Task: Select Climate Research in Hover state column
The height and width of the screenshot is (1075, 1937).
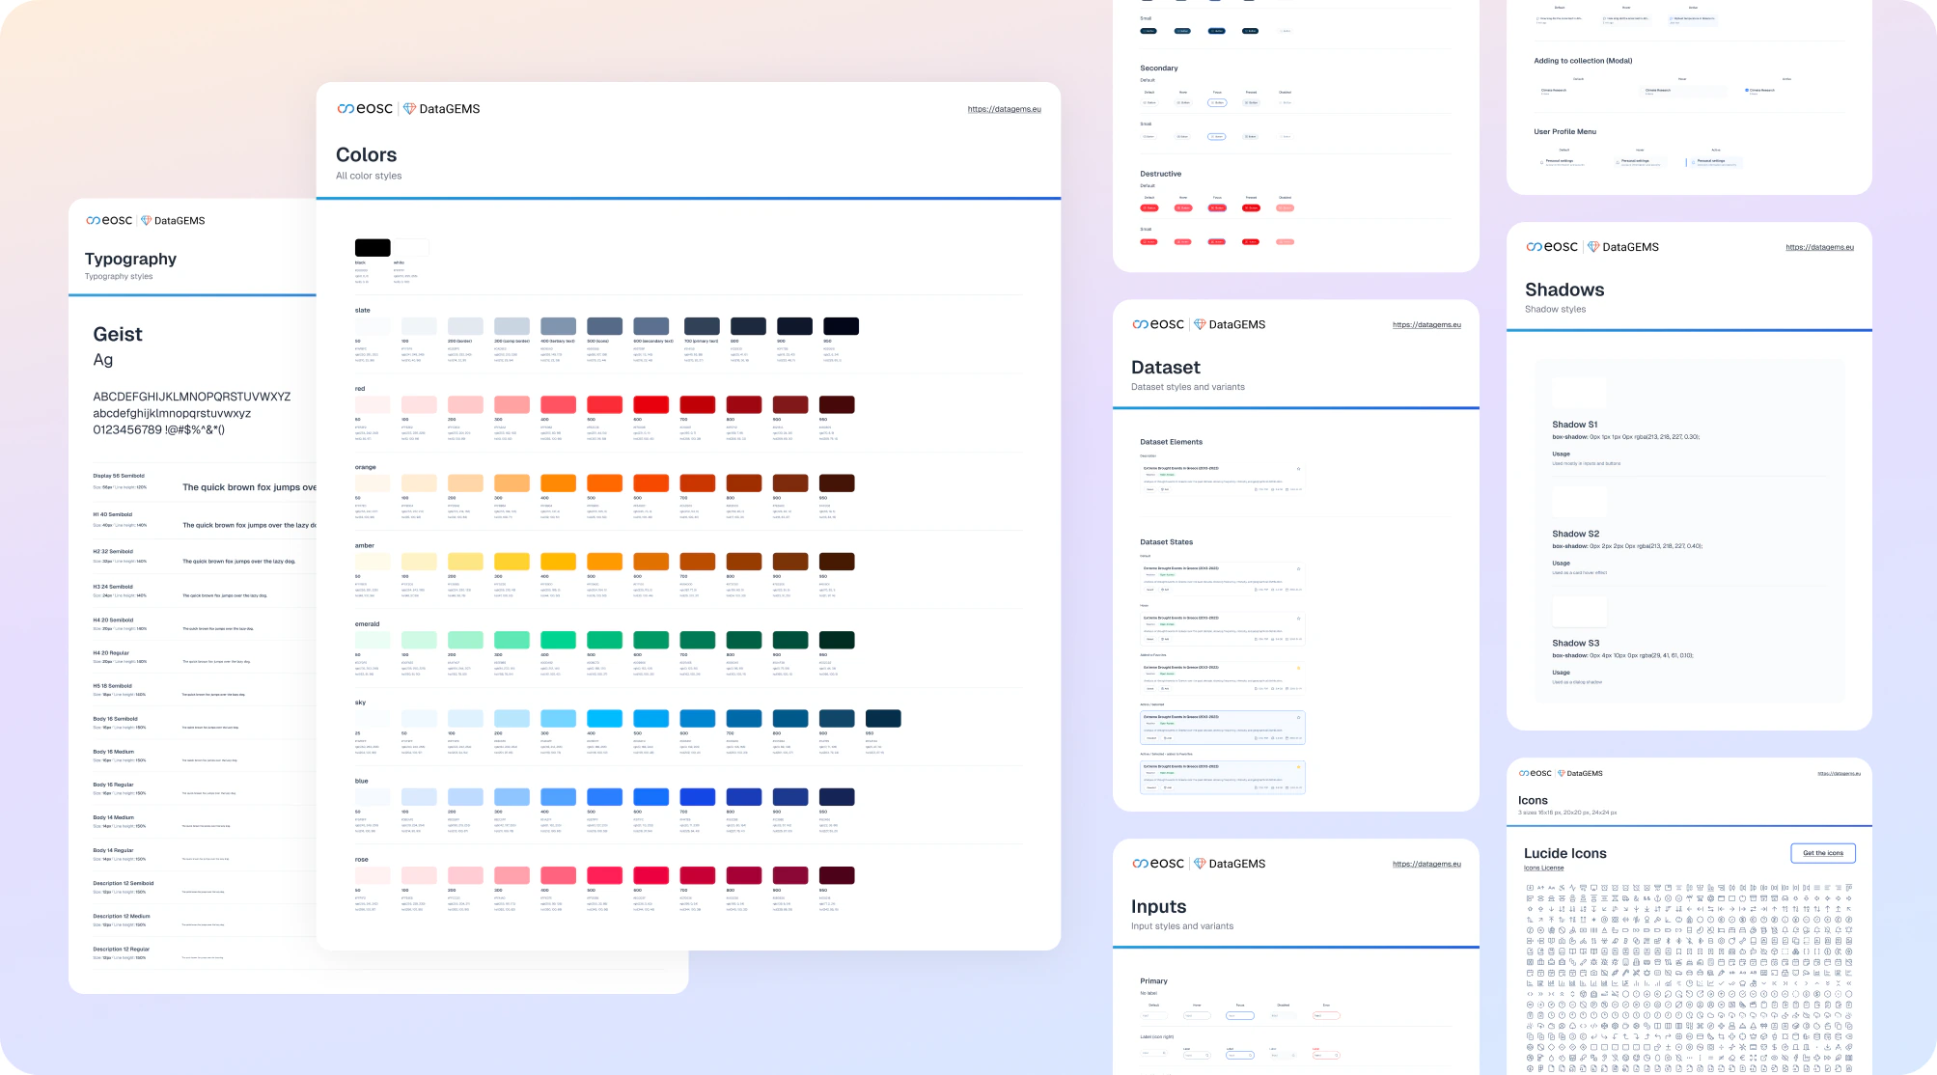Action: [1682, 91]
